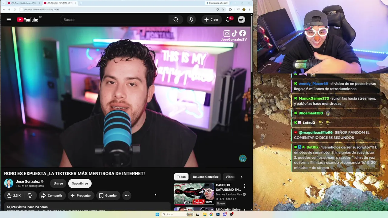Image resolution: width=388 pixels, height=218 pixels.
Task: Open the Chrome three-dot menu
Action: [249, 9]
